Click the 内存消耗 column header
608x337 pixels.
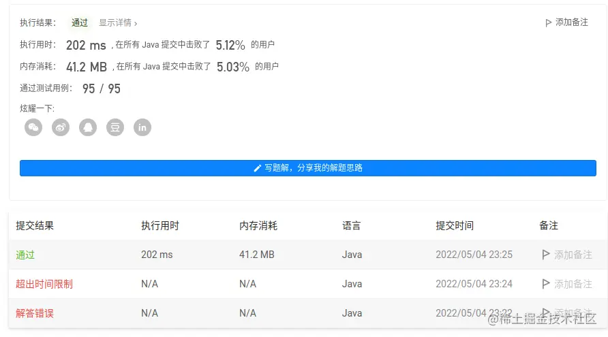pos(258,225)
